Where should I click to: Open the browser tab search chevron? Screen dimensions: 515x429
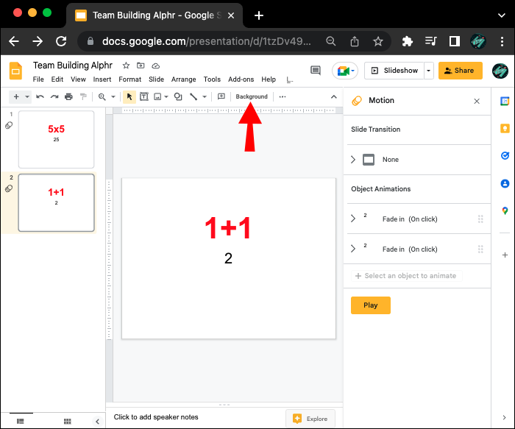502,15
